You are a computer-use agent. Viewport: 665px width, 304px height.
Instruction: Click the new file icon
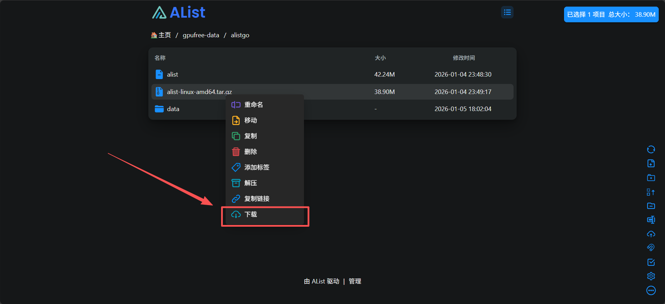(x=651, y=163)
